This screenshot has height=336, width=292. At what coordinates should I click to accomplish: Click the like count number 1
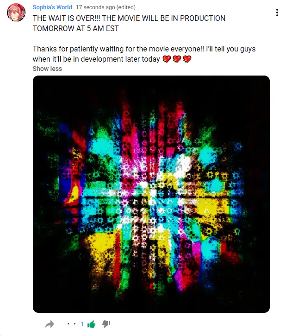pyautogui.click(x=82, y=324)
